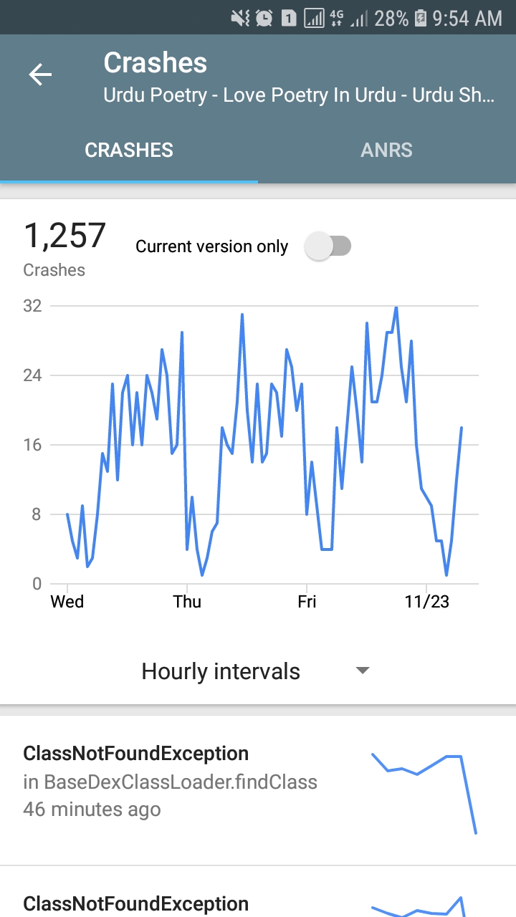Tap the Thu marker on chart axis
Viewport: 516px width, 917px height.
click(187, 602)
